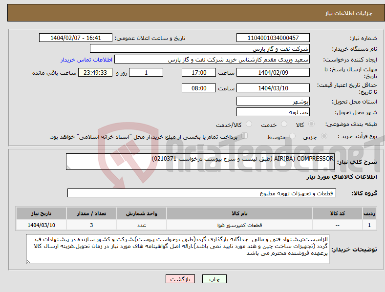
Task: Click table cell قطعات کمپرسور هوا
Action: tap(239, 225)
